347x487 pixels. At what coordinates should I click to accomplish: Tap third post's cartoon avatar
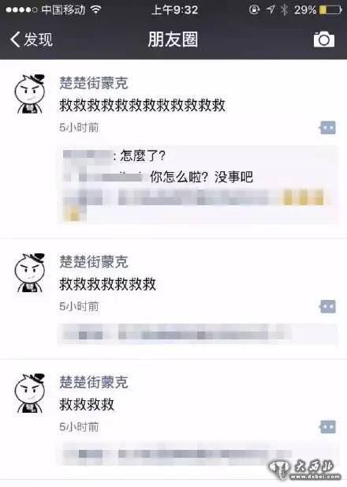(x=30, y=393)
